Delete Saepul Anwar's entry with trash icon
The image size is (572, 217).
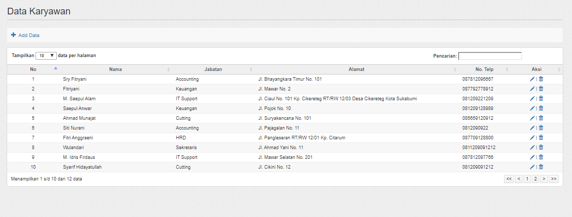[541, 108]
